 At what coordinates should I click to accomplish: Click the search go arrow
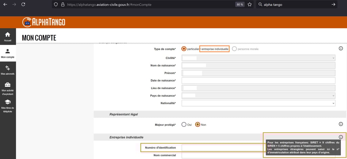[333, 4]
